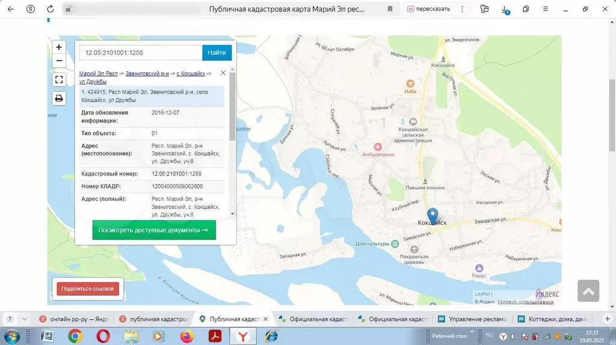
Task: Print the map with printer icon
Action: pyautogui.click(x=59, y=98)
